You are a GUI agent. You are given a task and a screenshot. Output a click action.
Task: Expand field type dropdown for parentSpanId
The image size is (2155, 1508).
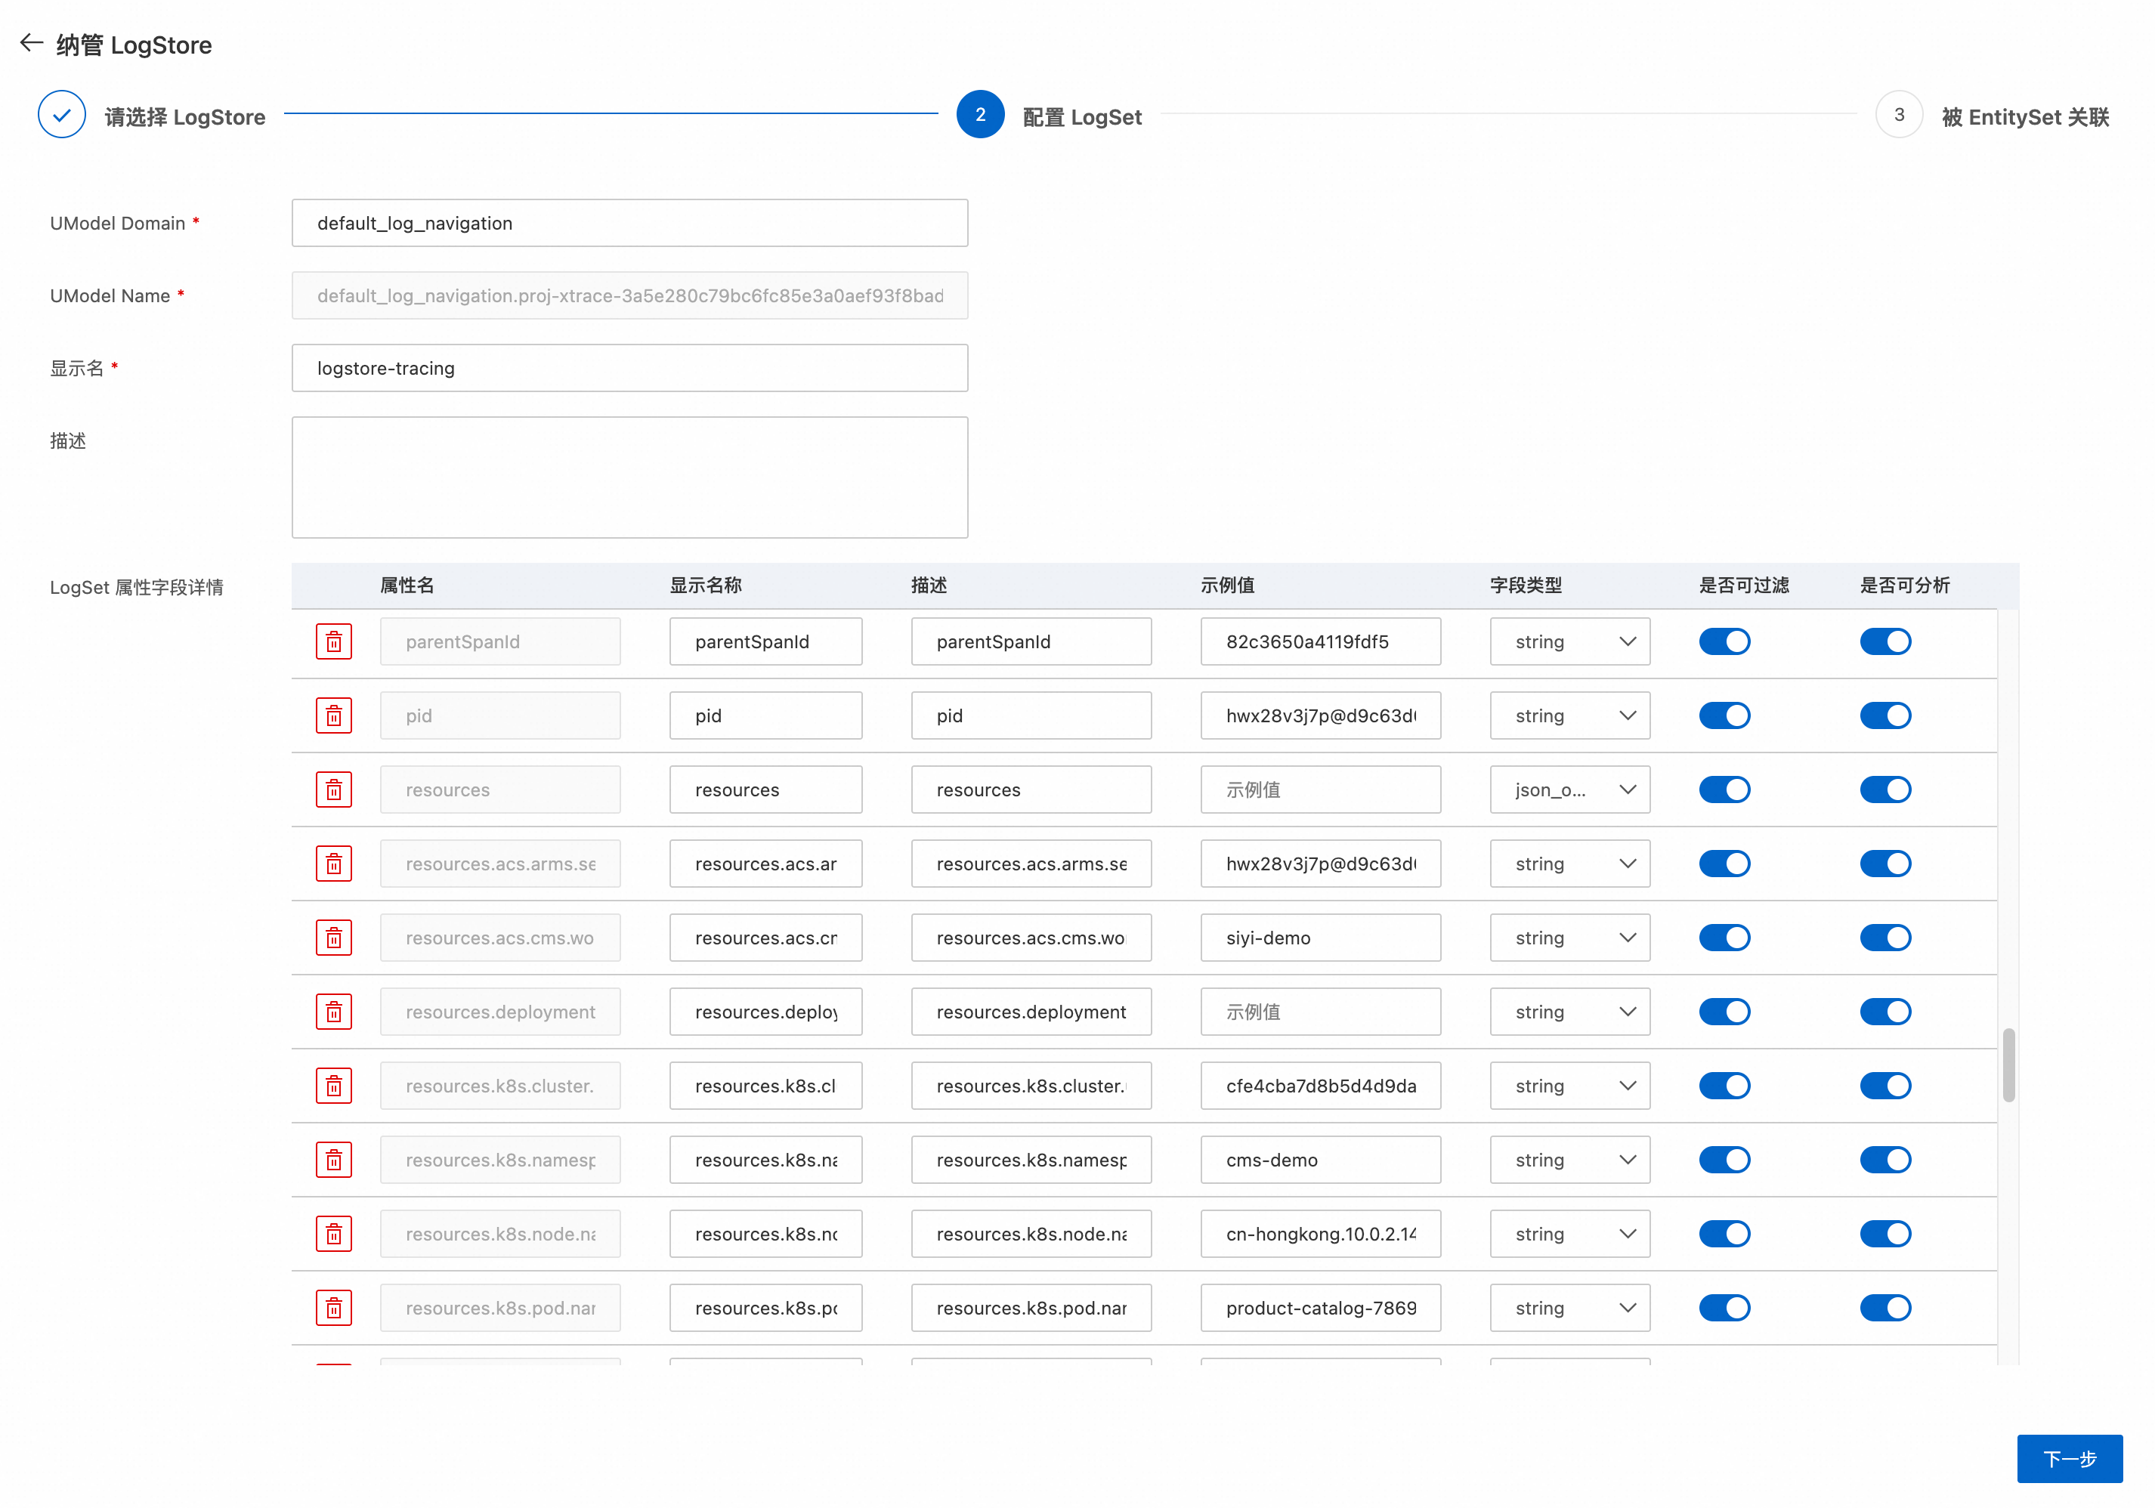pyautogui.click(x=1569, y=642)
